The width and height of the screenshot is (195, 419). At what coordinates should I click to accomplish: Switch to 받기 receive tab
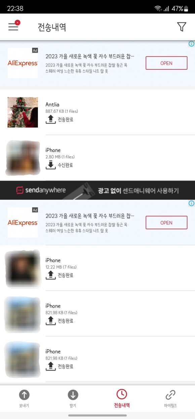pos(73,399)
